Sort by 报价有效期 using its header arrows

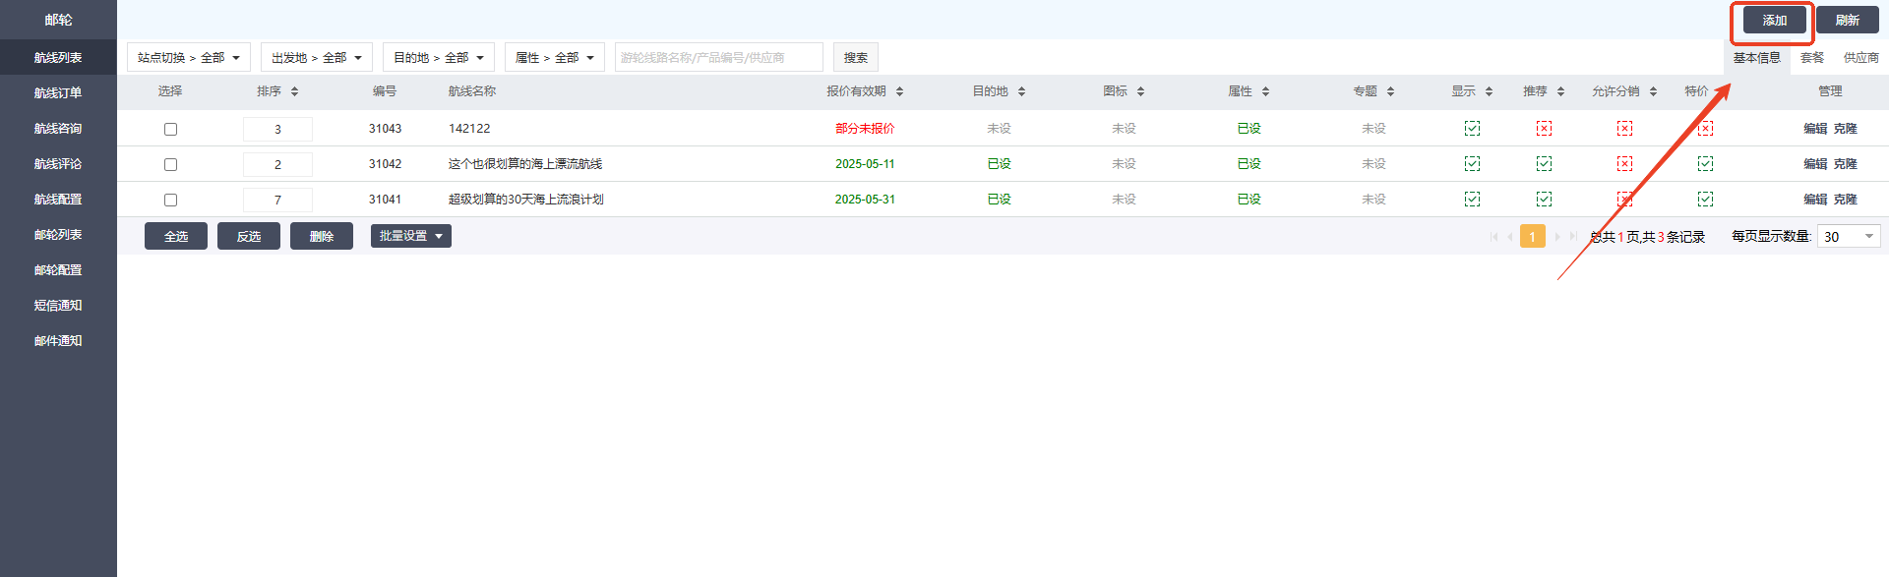click(x=899, y=91)
